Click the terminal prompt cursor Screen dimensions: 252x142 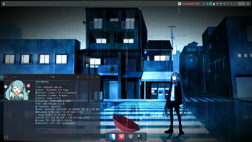coord(7,137)
